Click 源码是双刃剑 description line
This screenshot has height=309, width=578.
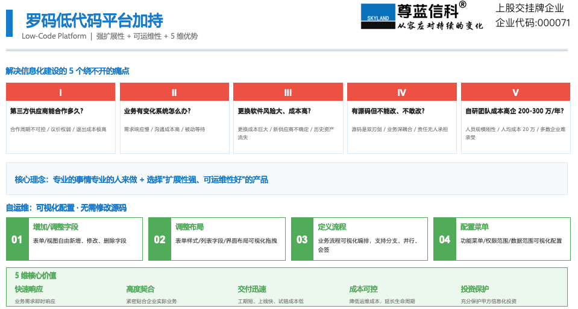pyautogui.click(x=400, y=130)
